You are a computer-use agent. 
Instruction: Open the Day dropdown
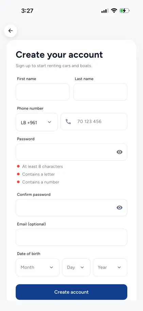point(76,267)
